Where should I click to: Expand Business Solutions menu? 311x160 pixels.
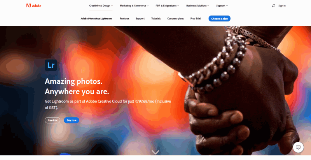(197, 6)
